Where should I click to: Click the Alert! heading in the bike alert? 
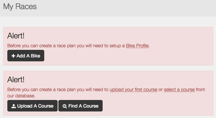pyautogui.click(x=16, y=36)
